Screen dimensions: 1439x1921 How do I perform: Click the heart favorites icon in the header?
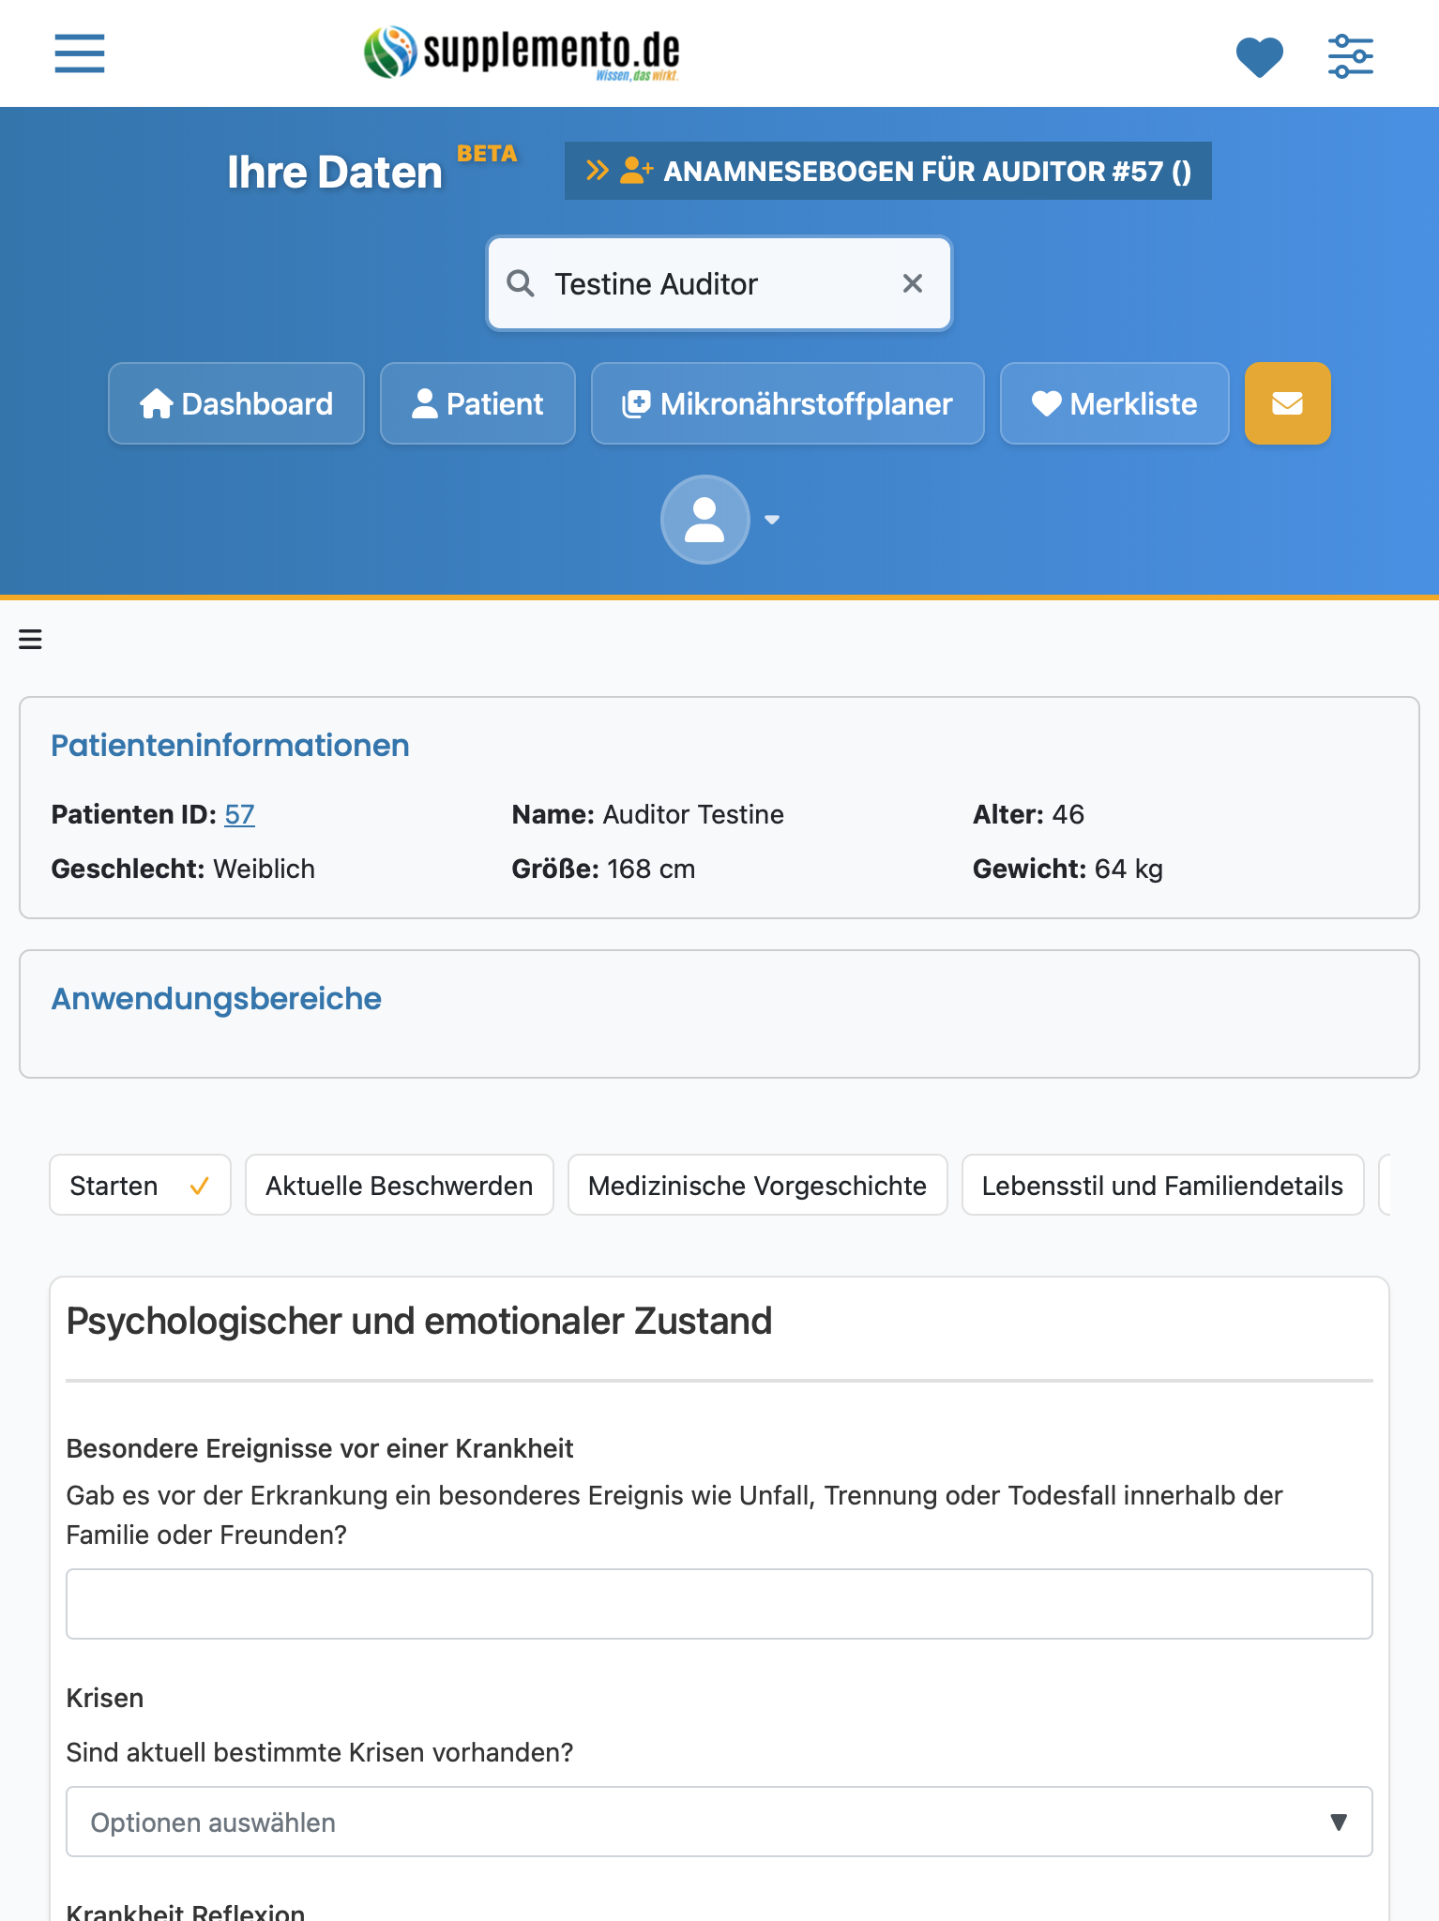[x=1259, y=56]
